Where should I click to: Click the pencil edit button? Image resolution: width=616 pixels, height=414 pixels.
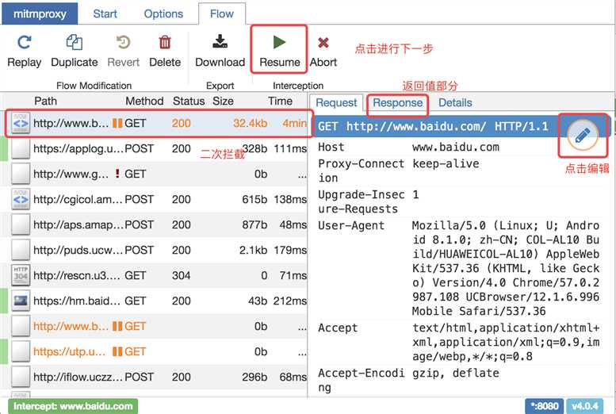(x=583, y=136)
